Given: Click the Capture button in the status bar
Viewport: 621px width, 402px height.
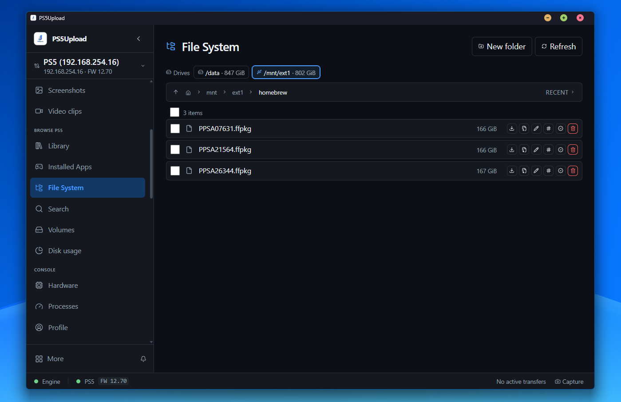Looking at the screenshot, I should point(569,382).
